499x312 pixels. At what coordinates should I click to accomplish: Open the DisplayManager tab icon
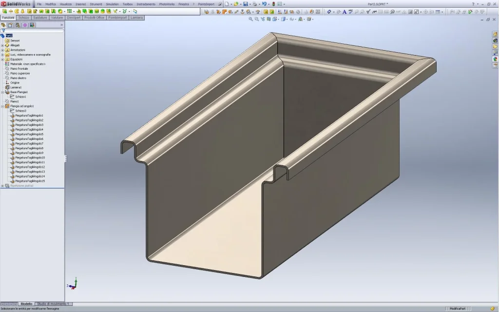click(x=32, y=25)
